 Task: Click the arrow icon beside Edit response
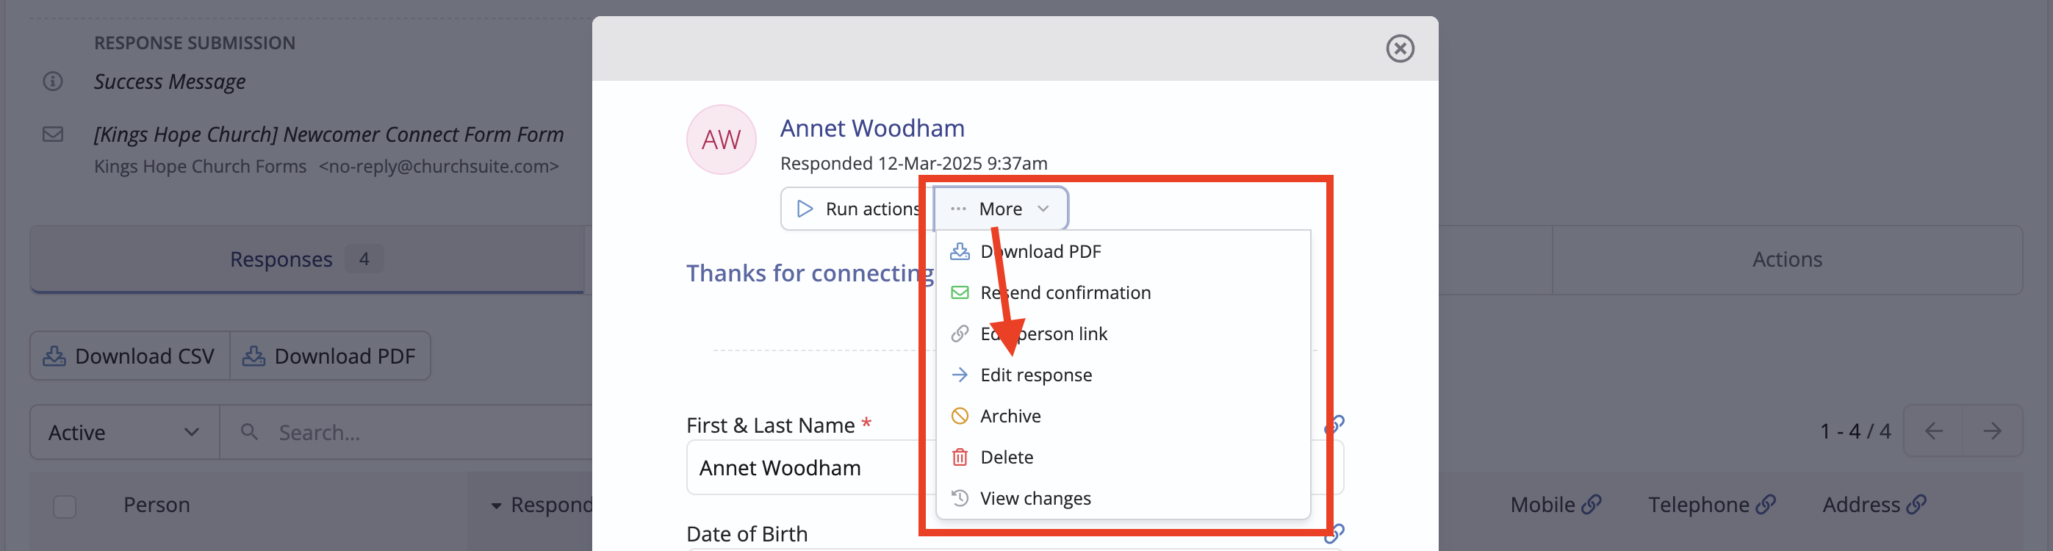(960, 375)
